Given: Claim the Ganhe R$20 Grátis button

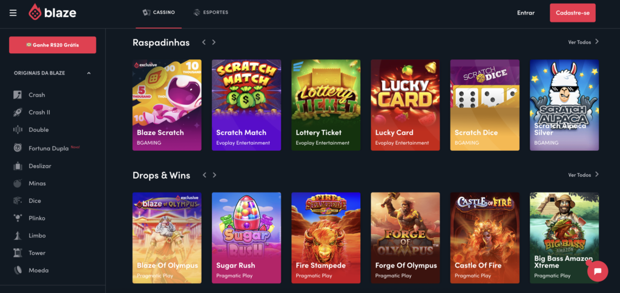Looking at the screenshot, I should click(x=53, y=45).
